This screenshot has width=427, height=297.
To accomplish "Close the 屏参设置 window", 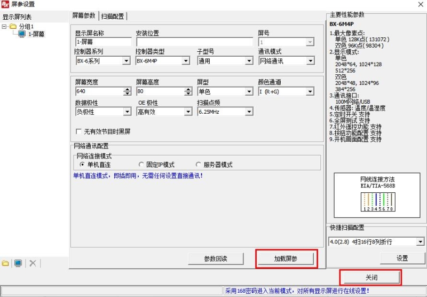I will pyautogui.click(x=420, y=4).
